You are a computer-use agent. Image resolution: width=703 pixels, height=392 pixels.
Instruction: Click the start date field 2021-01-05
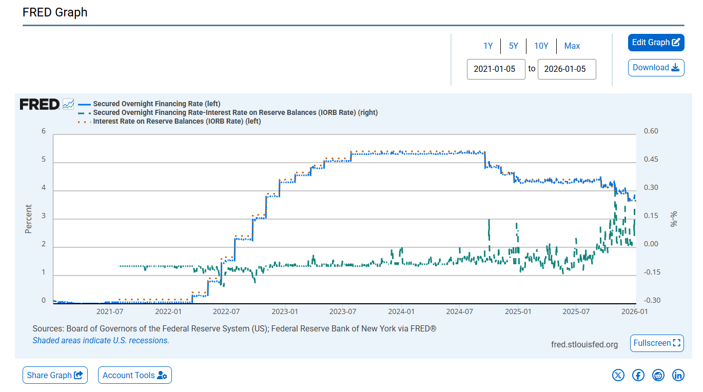496,69
